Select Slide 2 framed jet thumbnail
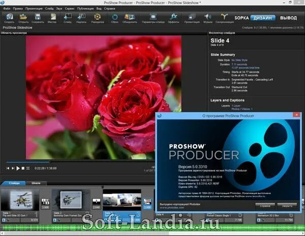This screenshot has width=305, height=236. [71, 200]
